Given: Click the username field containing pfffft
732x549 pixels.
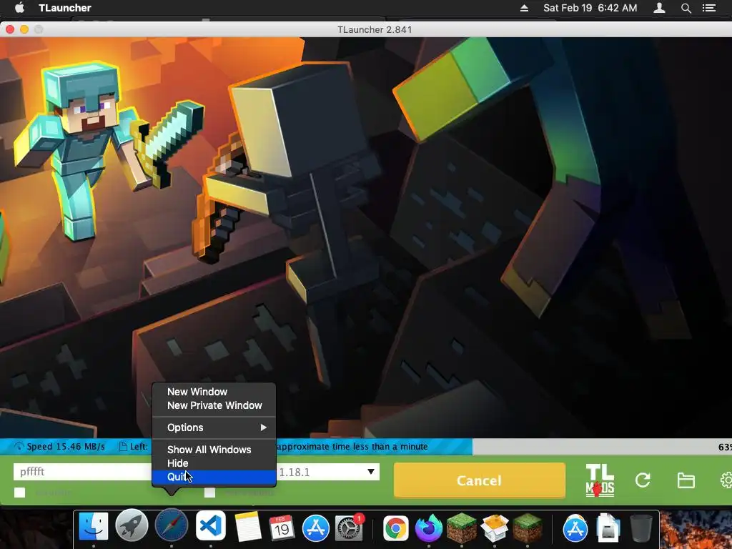Looking at the screenshot, I should pyautogui.click(x=83, y=472).
